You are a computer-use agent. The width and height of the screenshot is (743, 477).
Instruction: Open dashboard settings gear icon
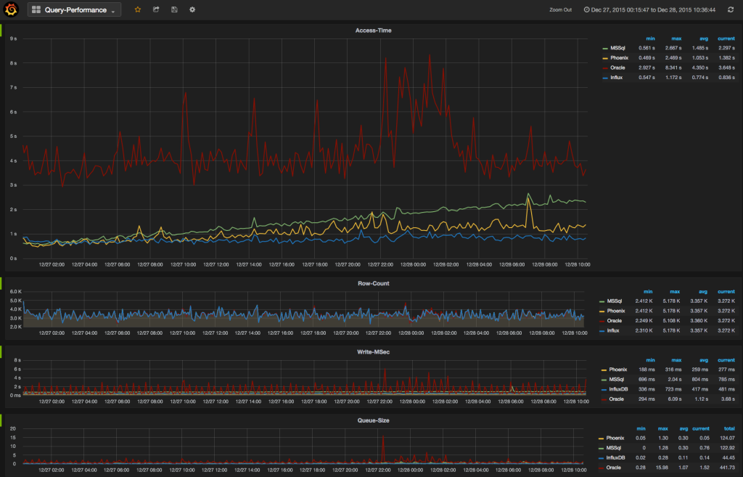tap(192, 9)
